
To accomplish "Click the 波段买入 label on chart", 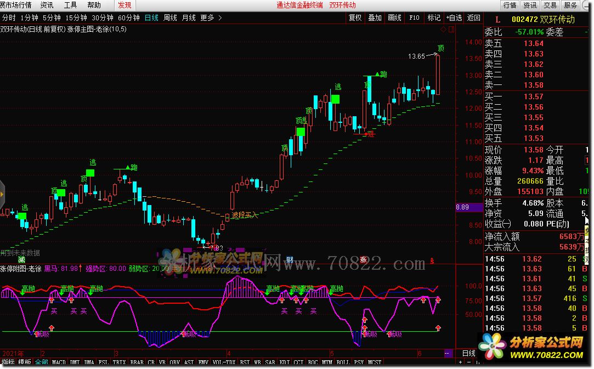I will (245, 215).
